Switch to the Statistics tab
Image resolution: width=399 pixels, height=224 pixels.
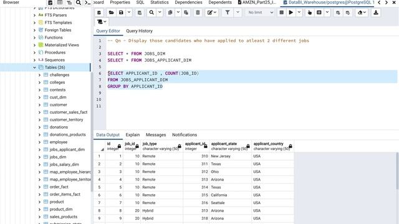[160, 2]
